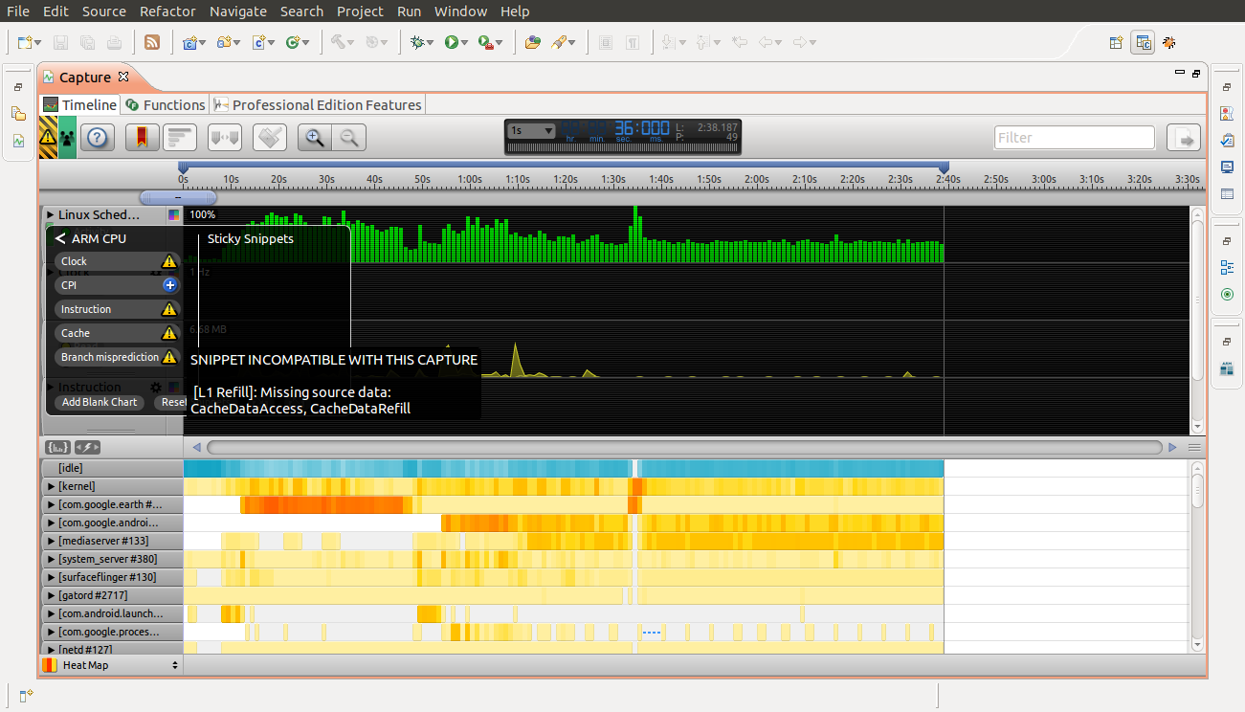Click the brush clear icon in toolbar
Screen dimensions: 1245x712
[270, 138]
